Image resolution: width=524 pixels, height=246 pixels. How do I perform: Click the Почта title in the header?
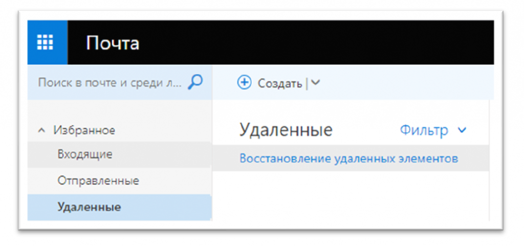click(x=112, y=43)
